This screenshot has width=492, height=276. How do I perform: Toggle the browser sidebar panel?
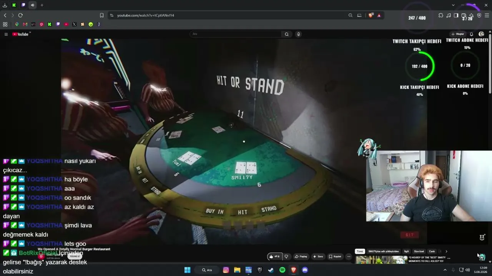456,15
